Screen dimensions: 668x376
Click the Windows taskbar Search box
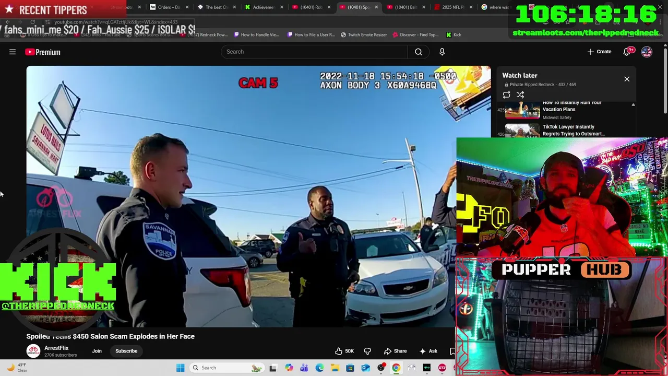point(228,368)
